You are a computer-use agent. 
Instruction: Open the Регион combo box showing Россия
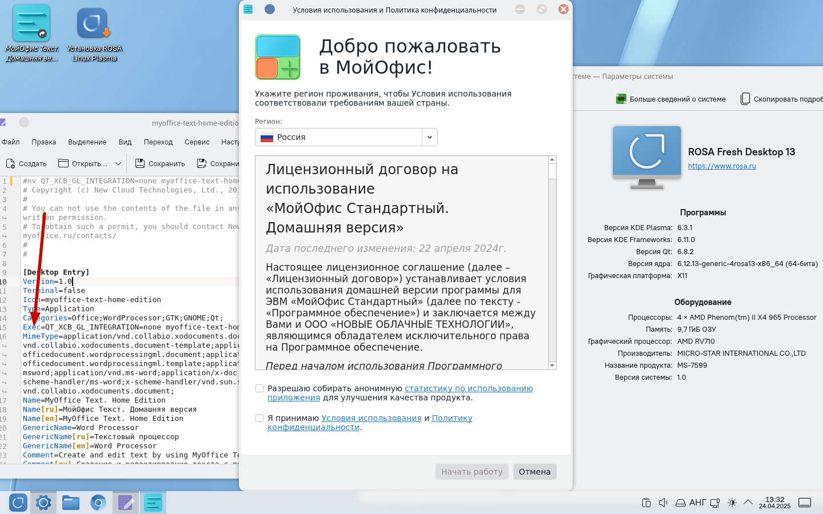pyautogui.click(x=346, y=137)
